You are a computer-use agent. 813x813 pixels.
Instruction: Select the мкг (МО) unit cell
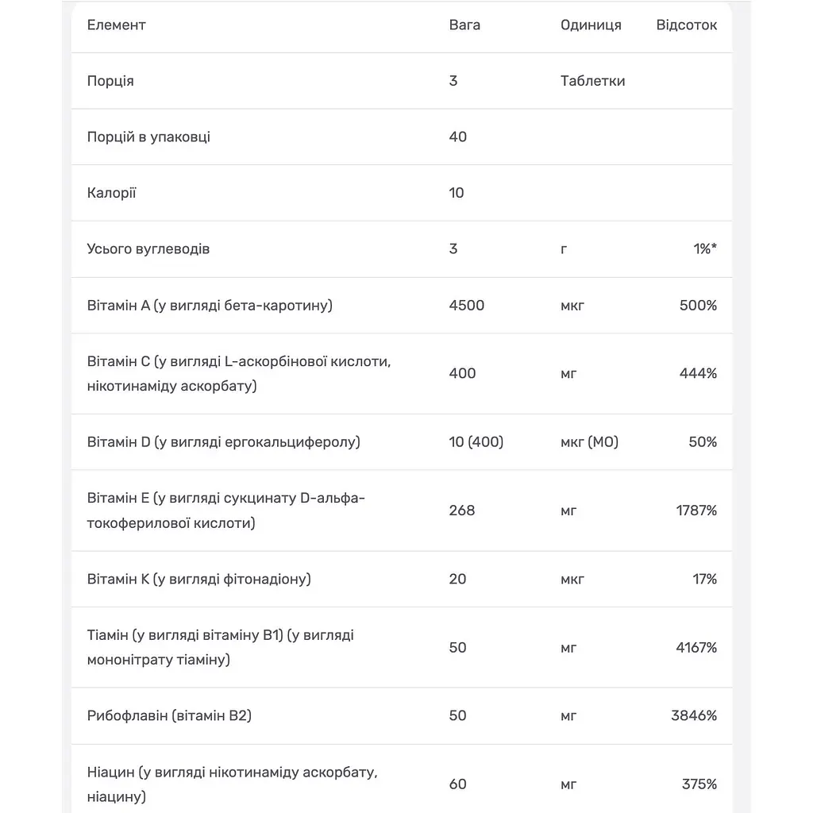pyautogui.click(x=590, y=441)
